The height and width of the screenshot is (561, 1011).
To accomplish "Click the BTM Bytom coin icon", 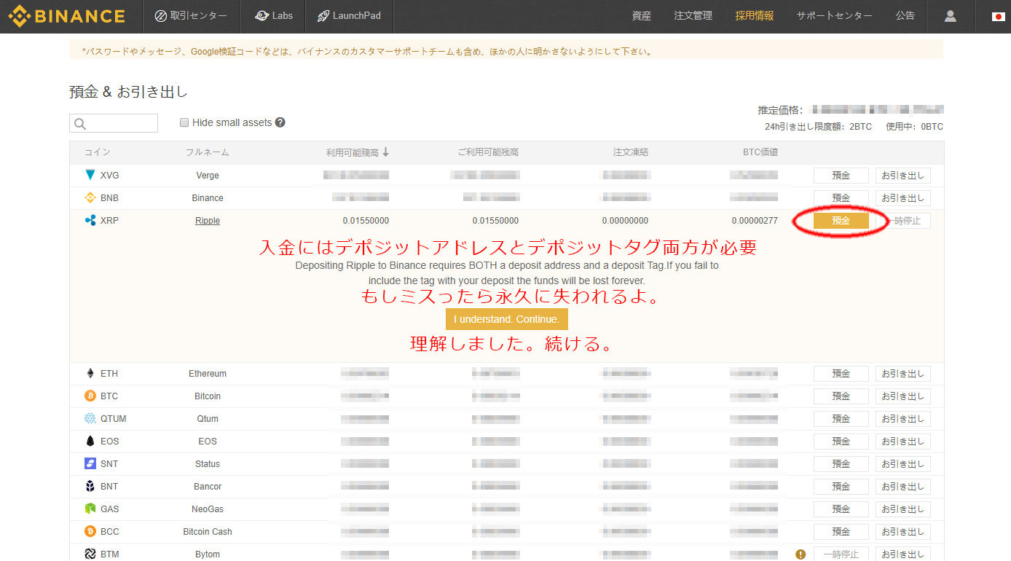I will pyautogui.click(x=90, y=554).
